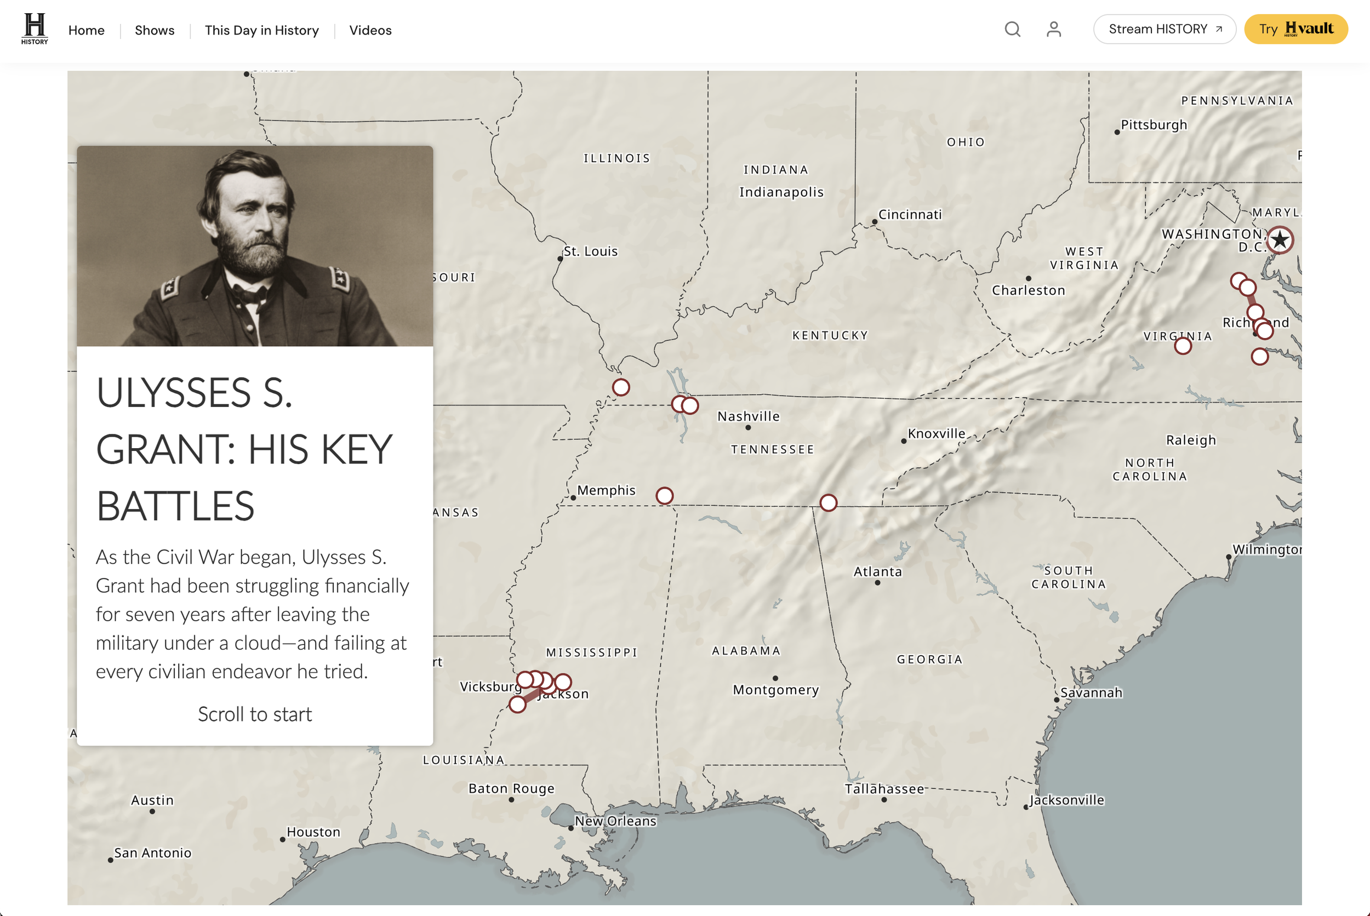1370x916 pixels.
Task: Open the search magnifier icon
Action: pos(1013,29)
